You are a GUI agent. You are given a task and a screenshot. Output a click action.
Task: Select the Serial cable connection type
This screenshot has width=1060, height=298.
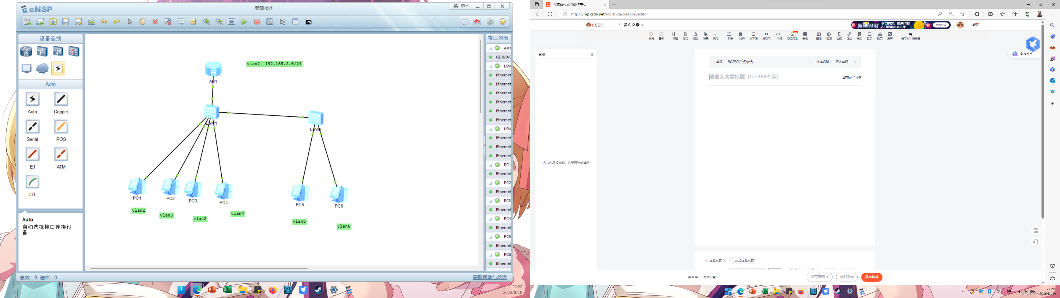coord(33,127)
